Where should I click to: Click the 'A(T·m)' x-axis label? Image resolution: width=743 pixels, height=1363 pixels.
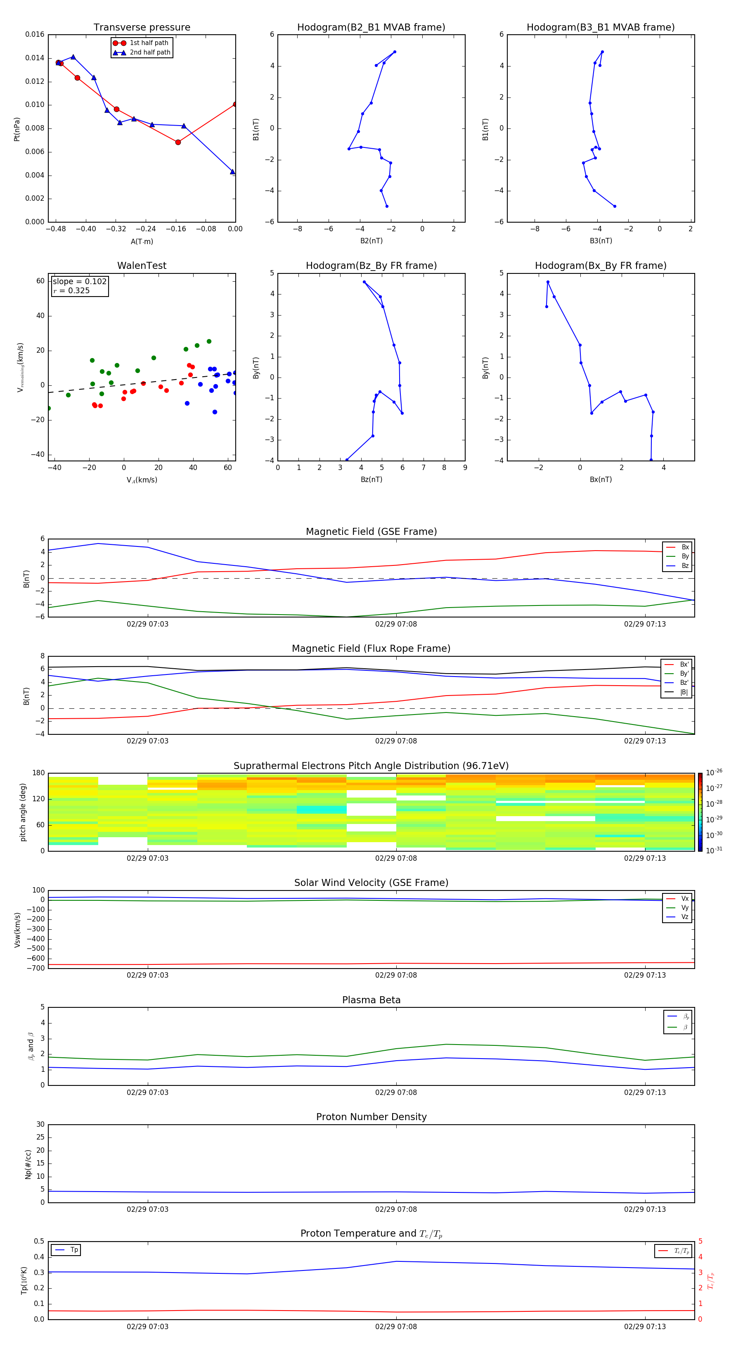point(142,241)
